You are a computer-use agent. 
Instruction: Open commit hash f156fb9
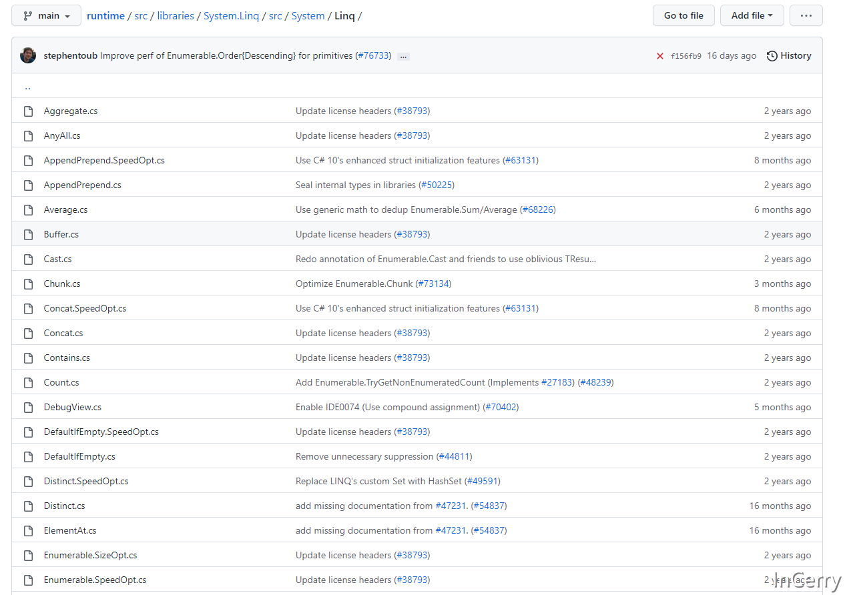coord(685,56)
